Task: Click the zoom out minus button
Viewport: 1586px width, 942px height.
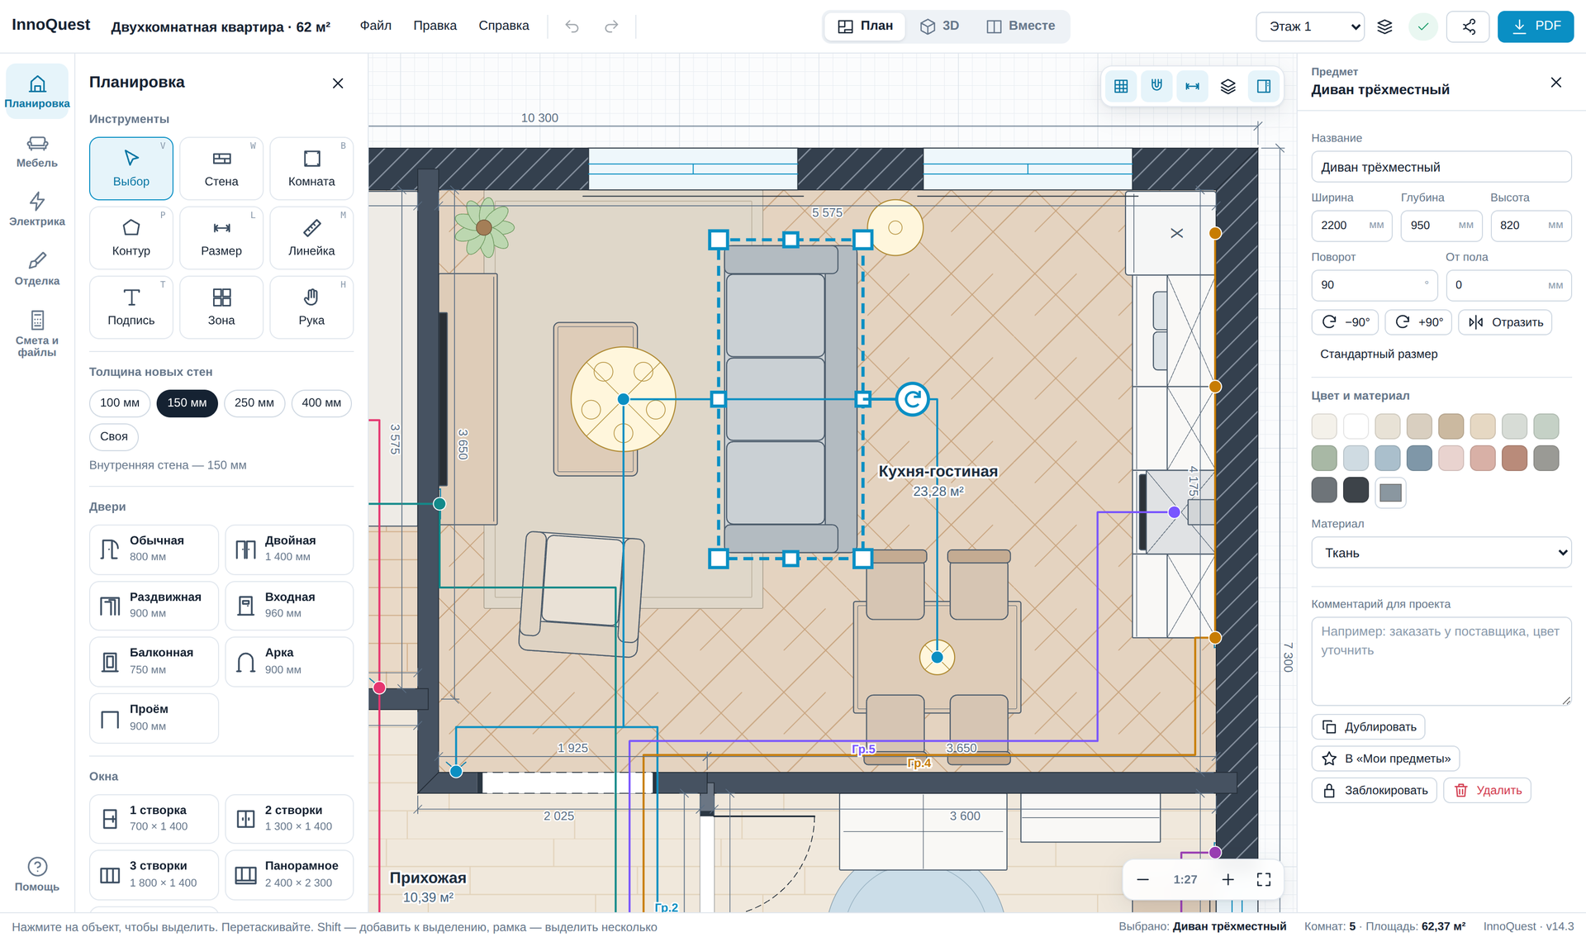Action: tap(1142, 879)
